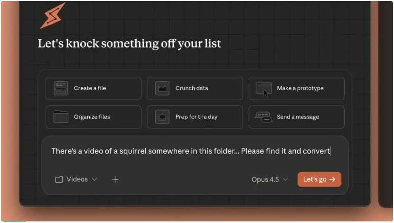Click the folder icon beside Videos
Screen dimensions: 394x223
(59, 179)
